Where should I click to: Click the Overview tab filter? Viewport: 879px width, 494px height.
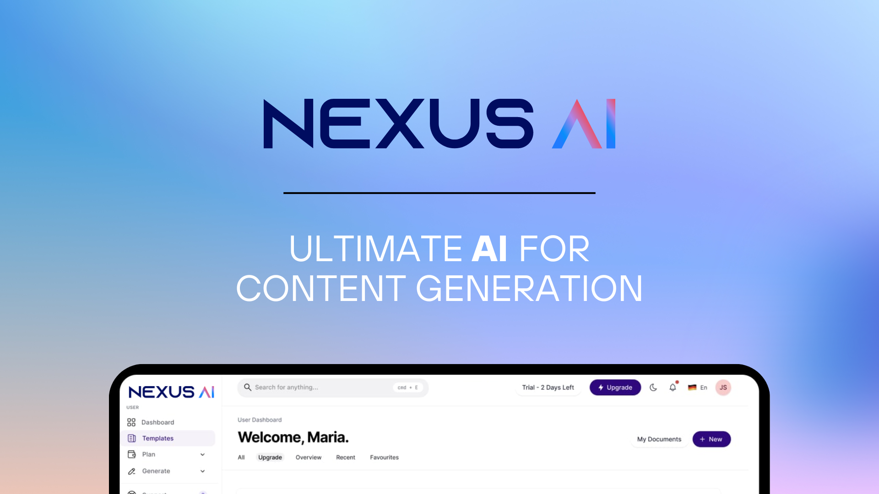click(309, 457)
